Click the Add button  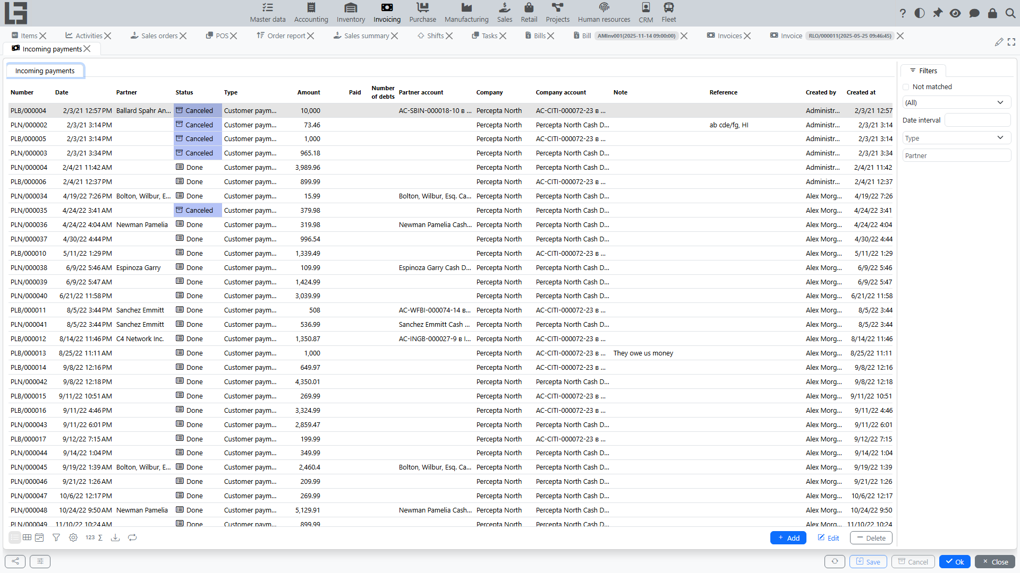[x=788, y=537]
